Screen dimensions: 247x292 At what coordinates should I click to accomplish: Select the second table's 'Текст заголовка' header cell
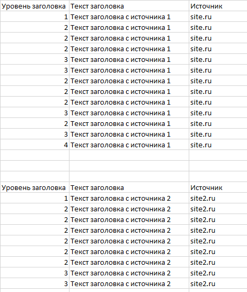pos(129,187)
